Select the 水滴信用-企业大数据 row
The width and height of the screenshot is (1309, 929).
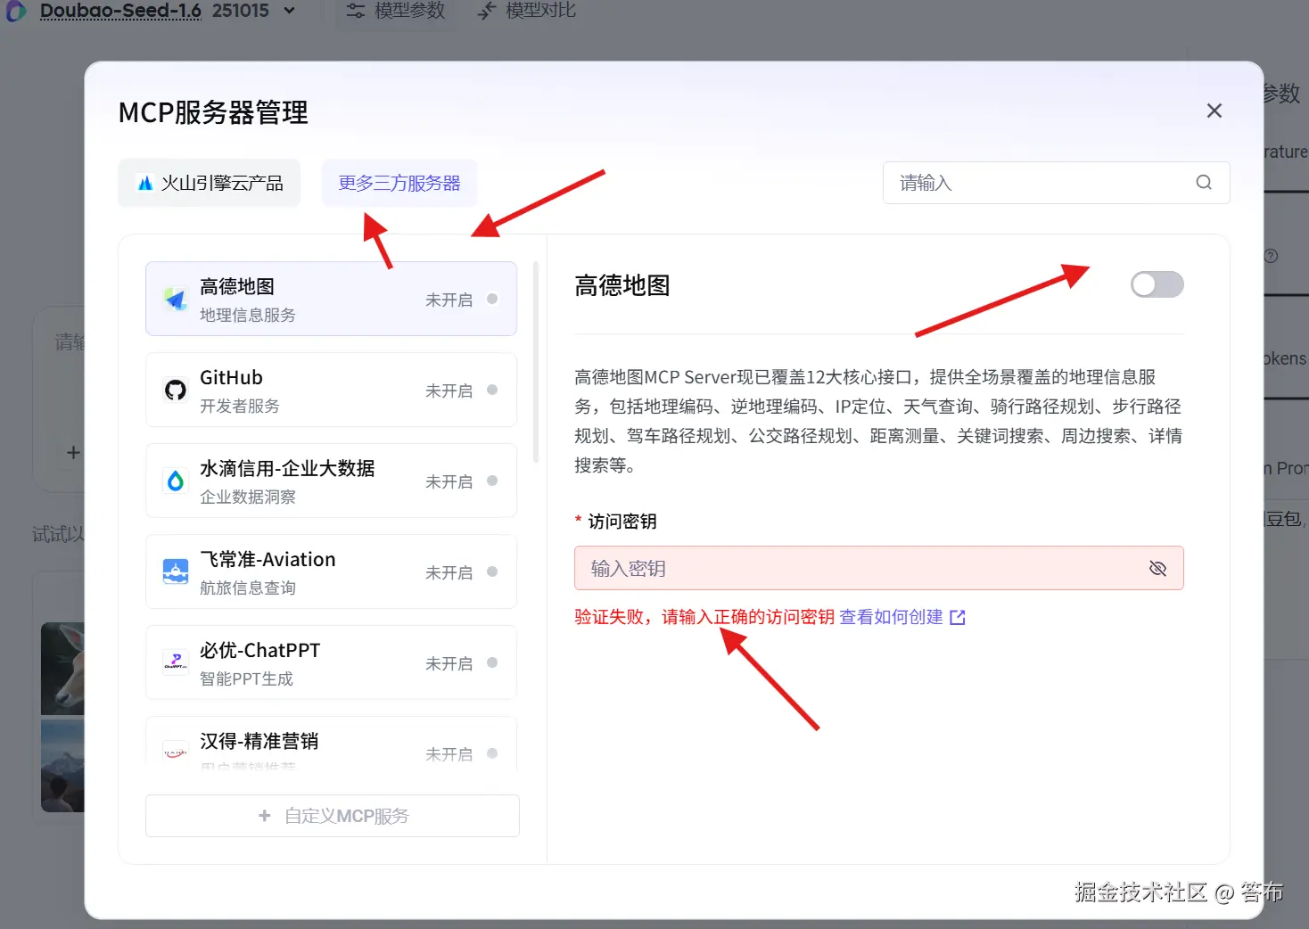[331, 481]
